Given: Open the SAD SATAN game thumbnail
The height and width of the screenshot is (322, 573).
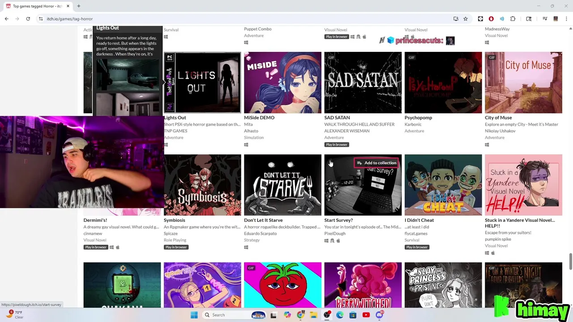Looking at the screenshot, I should click(363, 83).
